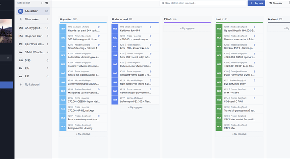Filter by Hagenes (rør) category
The width and height of the screenshot is (290, 159).
tap(33, 36)
